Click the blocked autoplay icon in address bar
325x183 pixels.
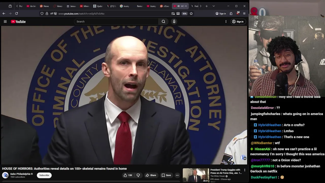tap(55, 13)
